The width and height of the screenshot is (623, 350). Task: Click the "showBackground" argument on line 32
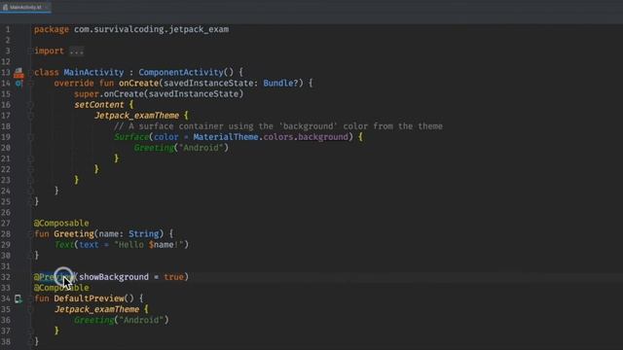[114, 277]
